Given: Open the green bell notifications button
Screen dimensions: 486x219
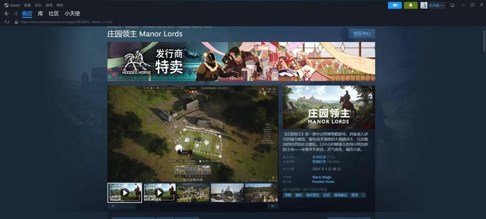Looking at the screenshot, I should click(x=411, y=5).
